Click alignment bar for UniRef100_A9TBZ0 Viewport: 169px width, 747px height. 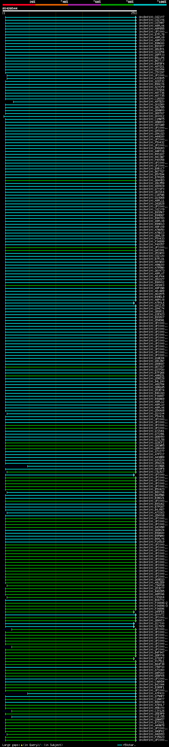74,102
